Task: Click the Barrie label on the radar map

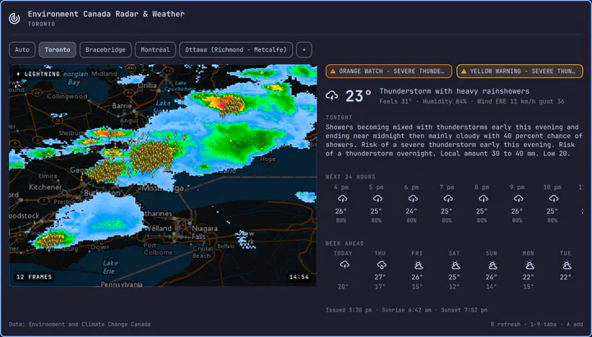Action: pyautogui.click(x=122, y=106)
